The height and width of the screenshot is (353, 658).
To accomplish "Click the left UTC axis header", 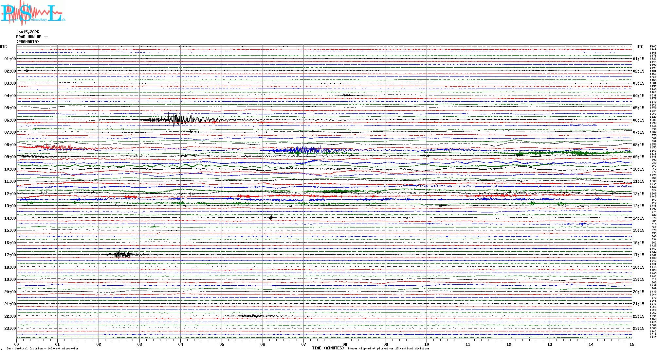I will 3,47.
